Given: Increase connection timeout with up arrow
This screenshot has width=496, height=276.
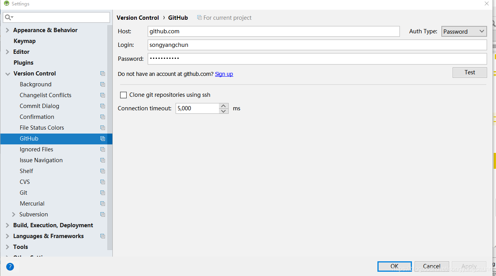Looking at the screenshot, I should pyautogui.click(x=224, y=106).
